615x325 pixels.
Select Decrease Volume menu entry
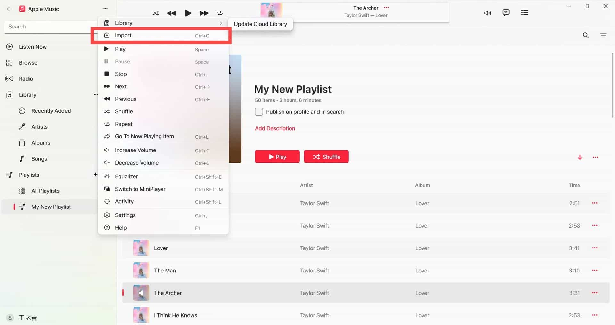[163, 163]
